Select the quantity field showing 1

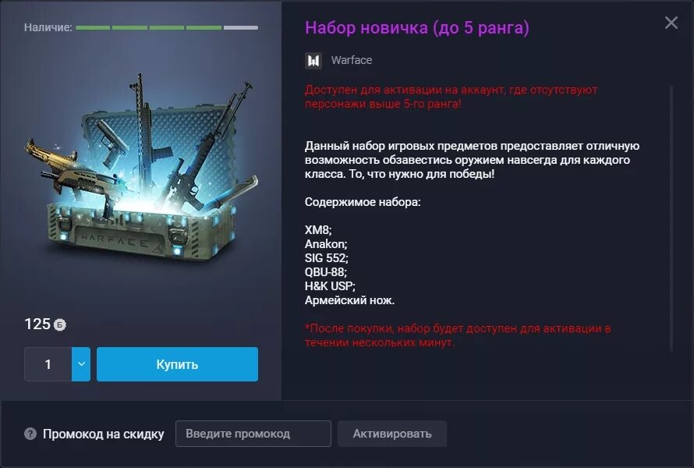(48, 364)
